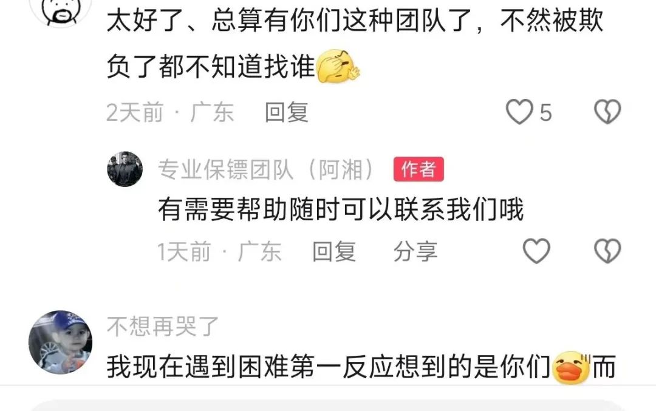The image size is (656, 411).
Task: Focus the comment input box at bottom
Action: point(328,405)
